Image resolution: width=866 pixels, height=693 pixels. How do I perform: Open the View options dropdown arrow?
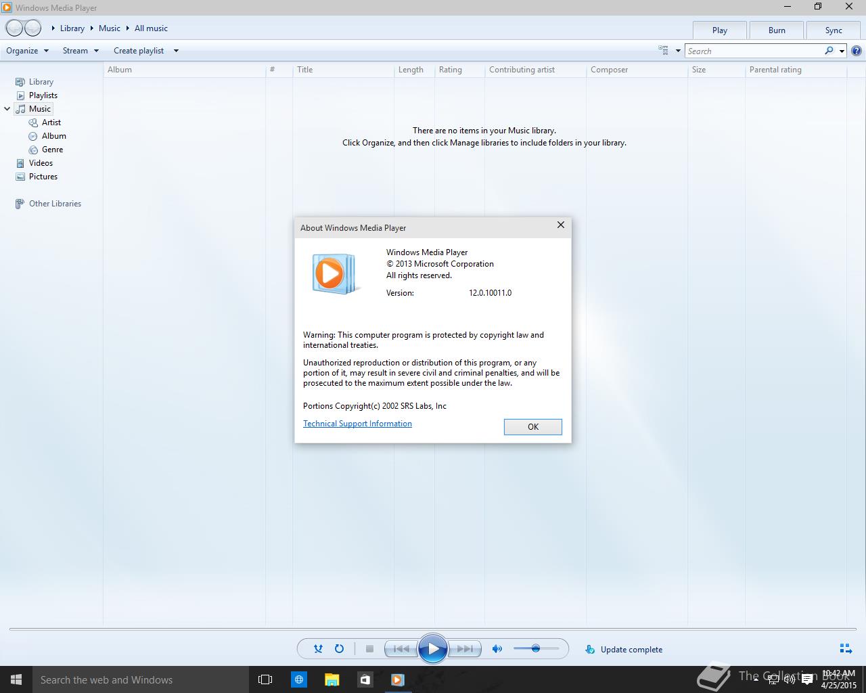pos(678,51)
